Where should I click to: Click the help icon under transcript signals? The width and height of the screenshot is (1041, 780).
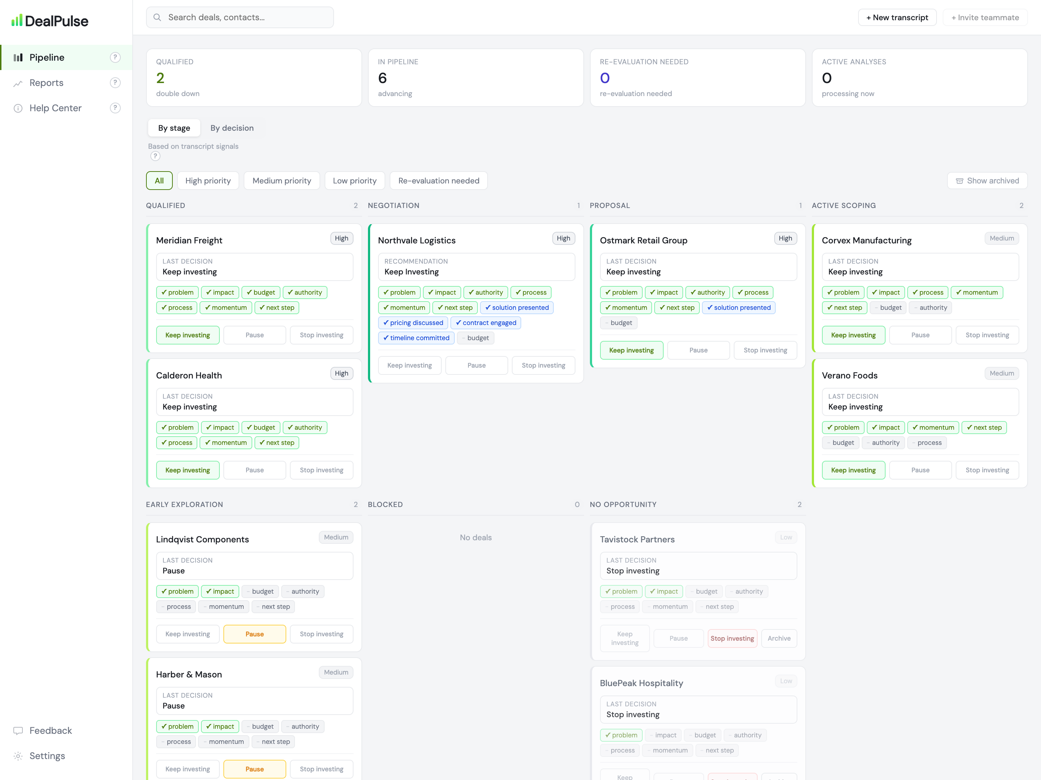pyautogui.click(x=155, y=156)
